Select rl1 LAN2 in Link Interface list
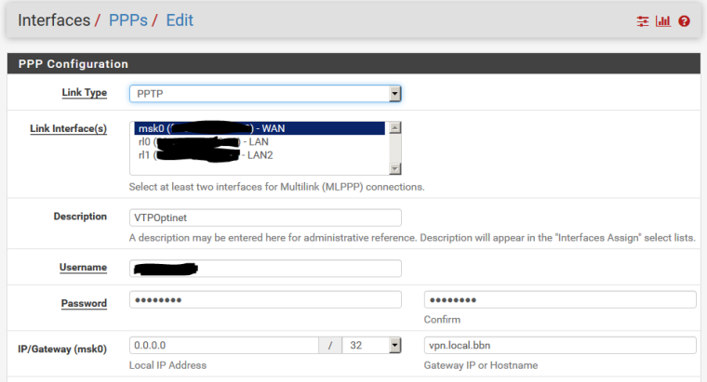Viewport: 707px width, 382px height. pyautogui.click(x=260, y=155)
